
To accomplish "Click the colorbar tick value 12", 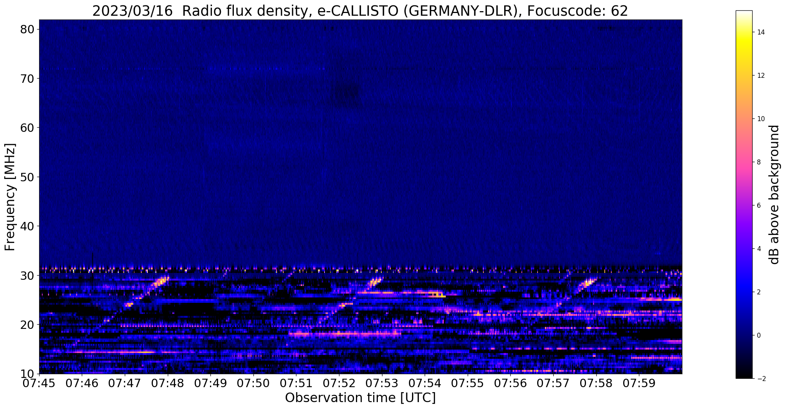I will click(x=760, y=76).
